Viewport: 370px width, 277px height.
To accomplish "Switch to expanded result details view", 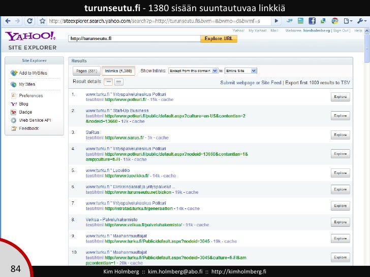I will click(119, 82).
